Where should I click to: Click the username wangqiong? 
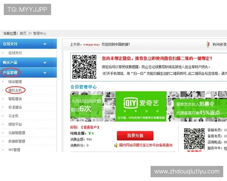coord(91,44)
